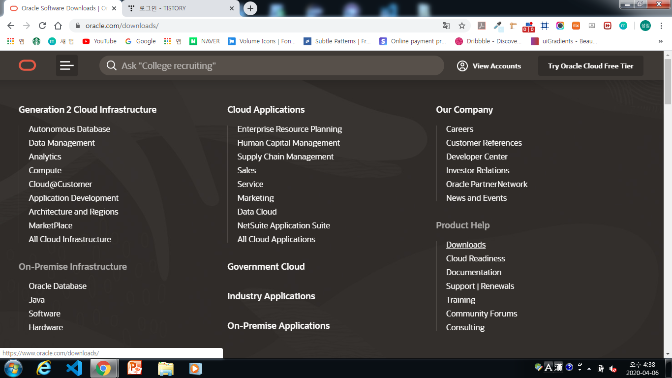Screen dimensions: 672x378
Task: Toggle the hamburger navigation menu
Action: pyautogui.click(x=67, y=65)
